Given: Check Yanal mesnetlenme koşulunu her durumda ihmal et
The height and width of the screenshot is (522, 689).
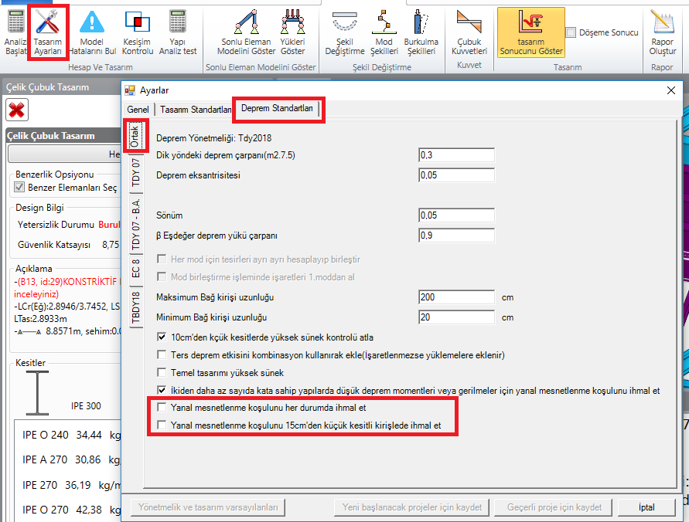Looking at the screenshot, I should tap(162, 407).
